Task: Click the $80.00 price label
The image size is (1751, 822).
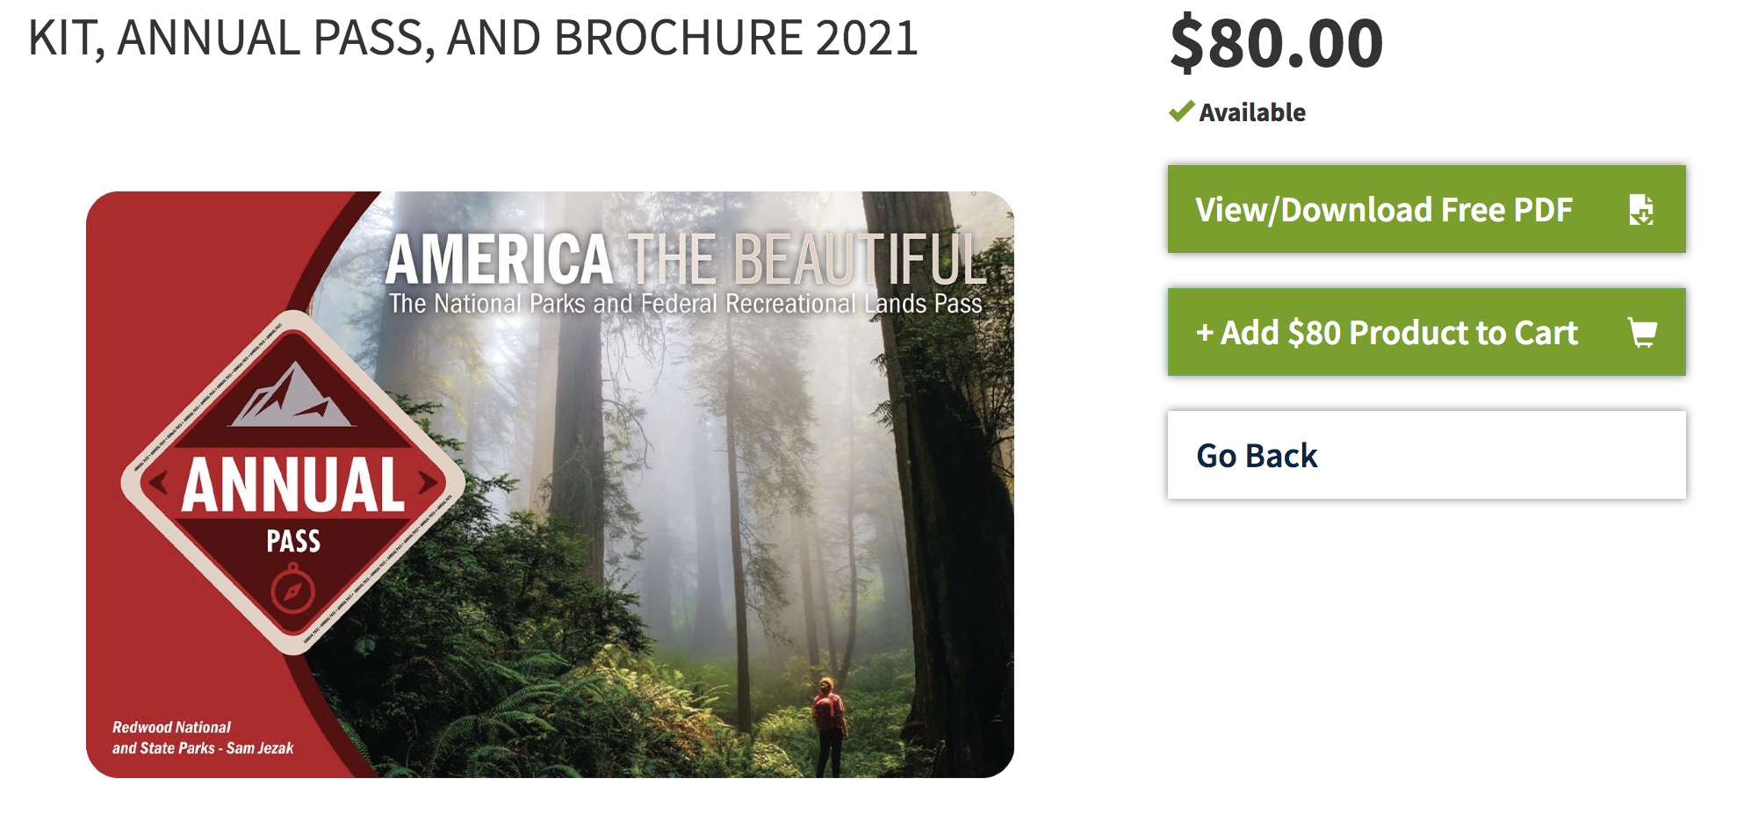Action: [x=1276, y=42]
